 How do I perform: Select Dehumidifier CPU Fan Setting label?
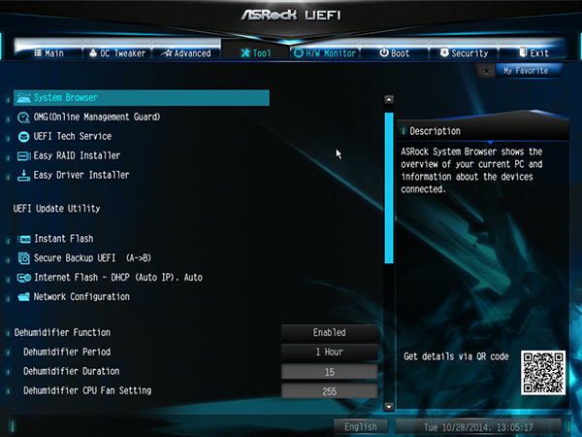click(x=87, y=390)
